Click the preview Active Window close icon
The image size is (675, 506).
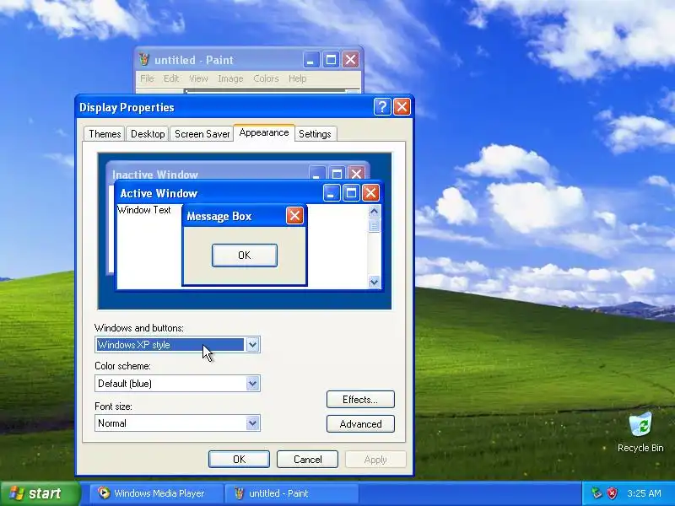[x=370, y=193]
